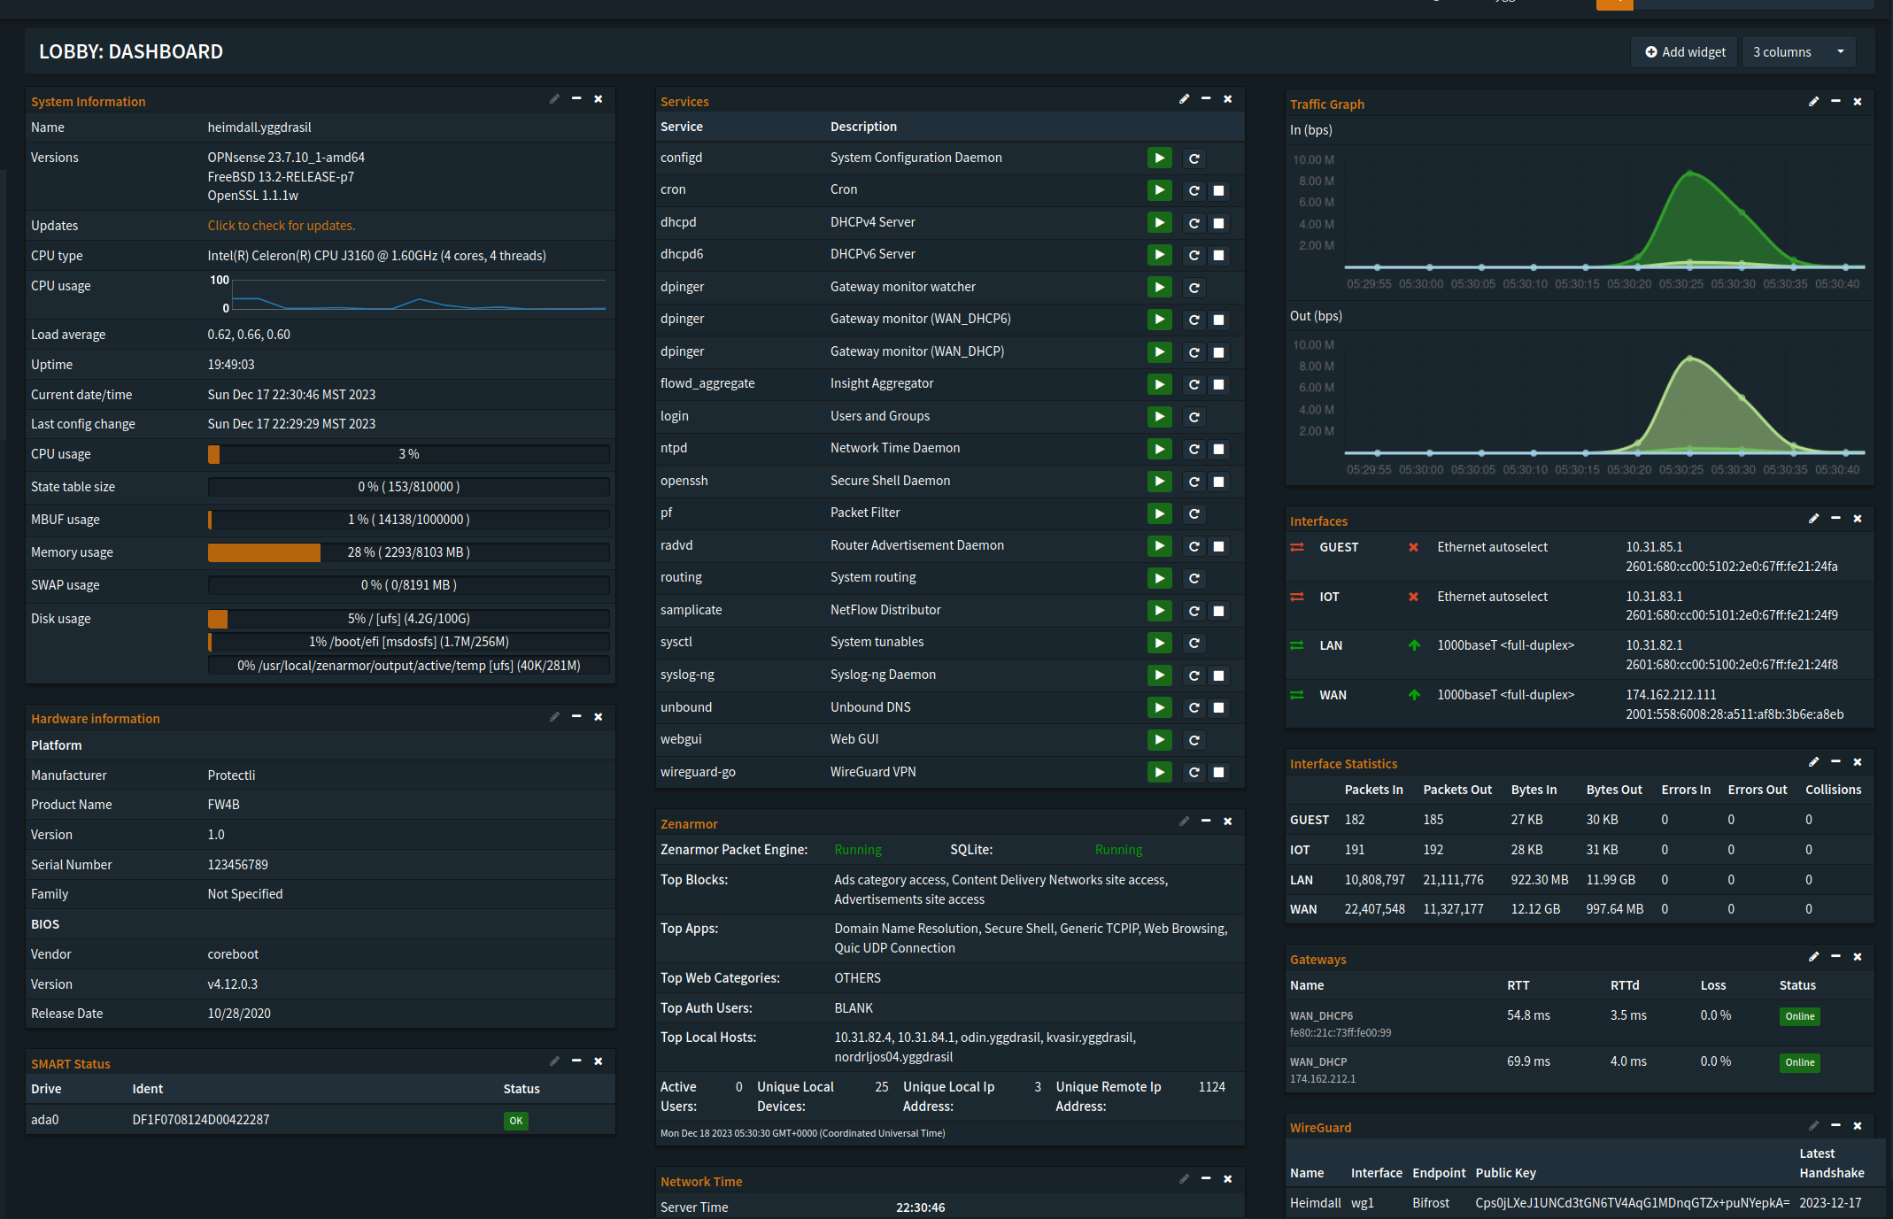
Task: Stop the syslog-ng daemon
Action: [x=1218, y=675]
